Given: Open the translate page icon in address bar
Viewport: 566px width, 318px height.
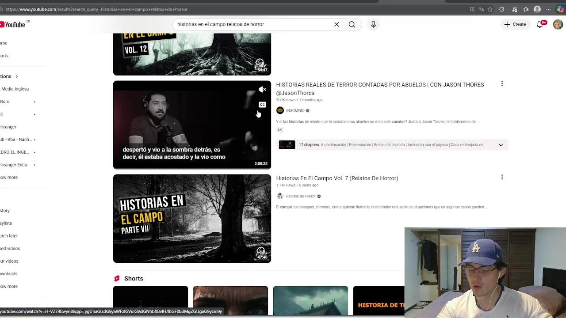Looking at the screenshot, I should coord(481,9).
